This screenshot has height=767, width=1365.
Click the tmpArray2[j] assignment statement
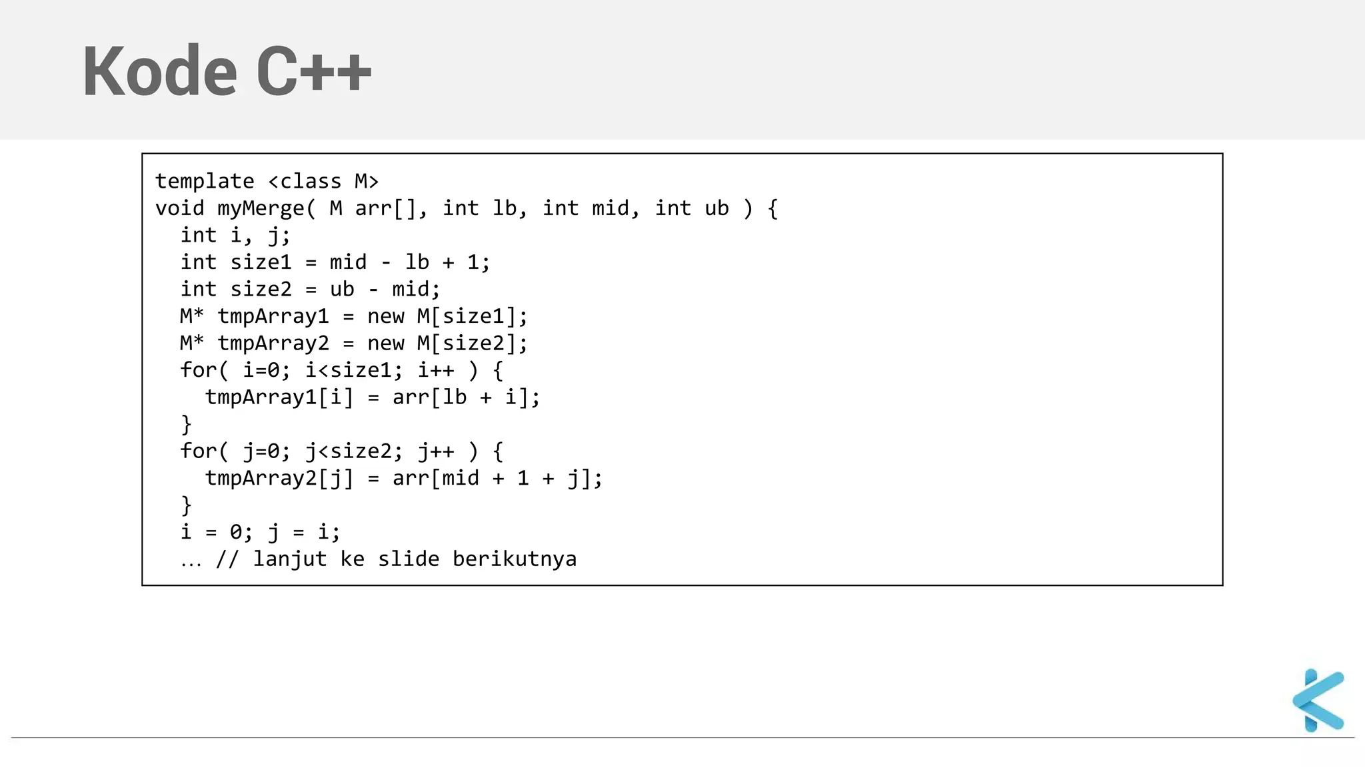pos(404,478)
